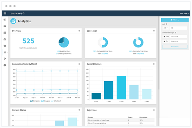This screenshot has width=192, height=128.
Task: Click the Feb '18 point on Scheduled line
Action: coord(77,71)
